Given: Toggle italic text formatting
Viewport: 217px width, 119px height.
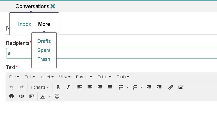Looking at the screenshot, I should [68, 87].
